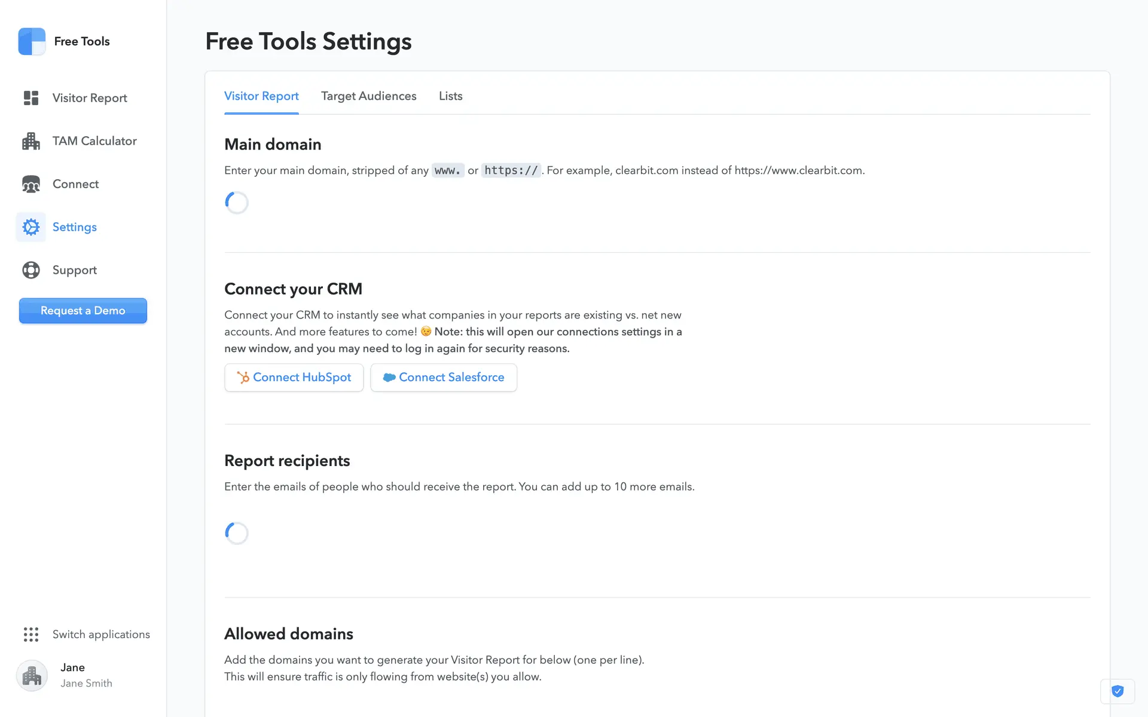The height and width of the screenshot is (717, 1148).
Task: Click the shield badge icon at bottom right
Action: click(1117, 691)
